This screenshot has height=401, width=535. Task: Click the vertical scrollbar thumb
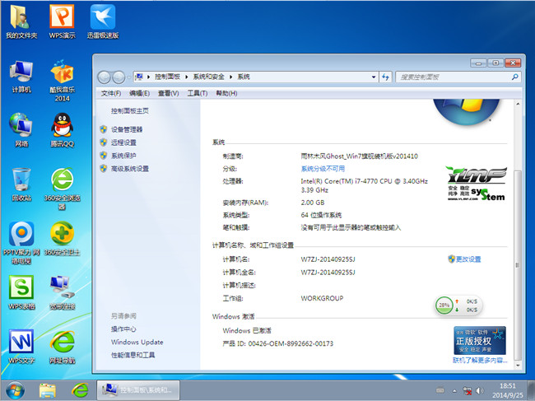tap(518, 265)
